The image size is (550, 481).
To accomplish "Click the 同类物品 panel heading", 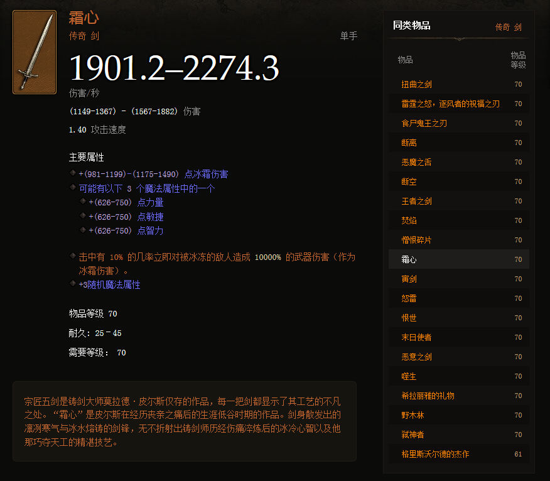I will click(x=411, y=25).
